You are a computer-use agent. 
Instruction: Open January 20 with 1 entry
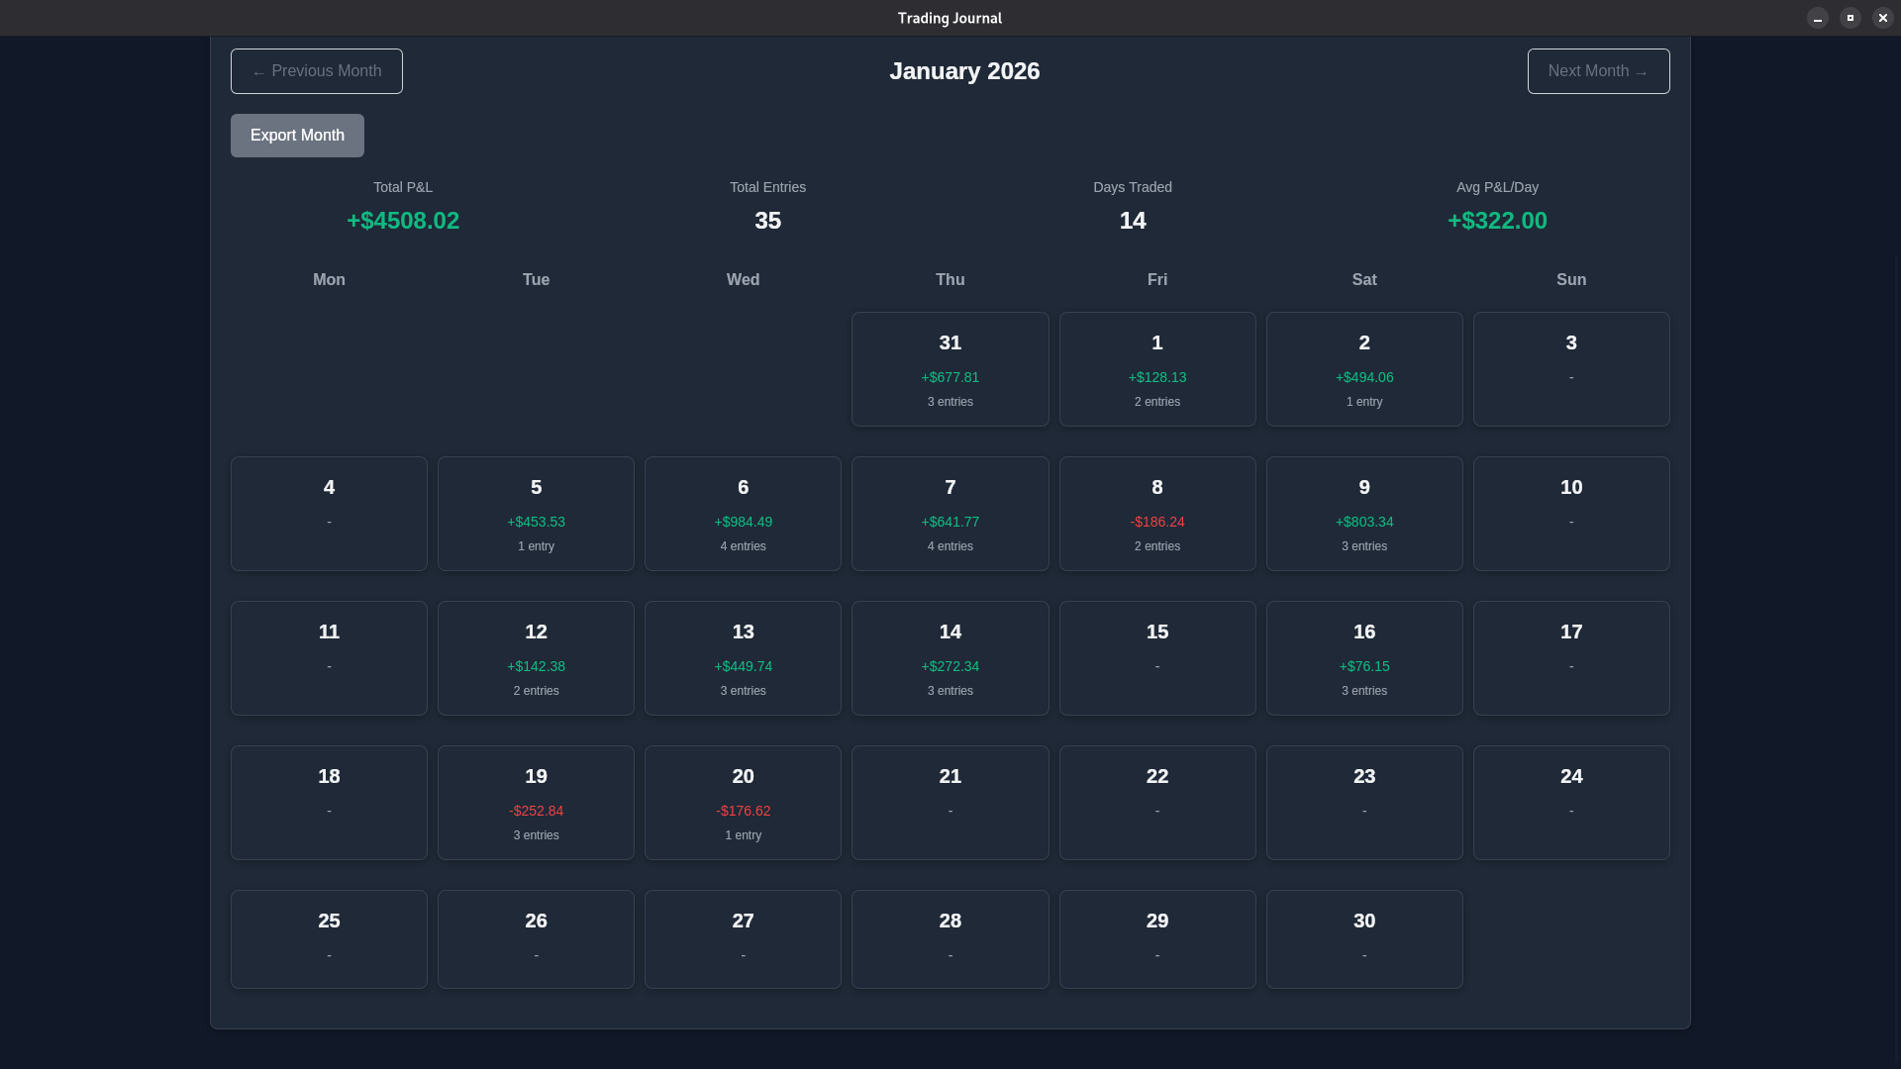point(743,802)
